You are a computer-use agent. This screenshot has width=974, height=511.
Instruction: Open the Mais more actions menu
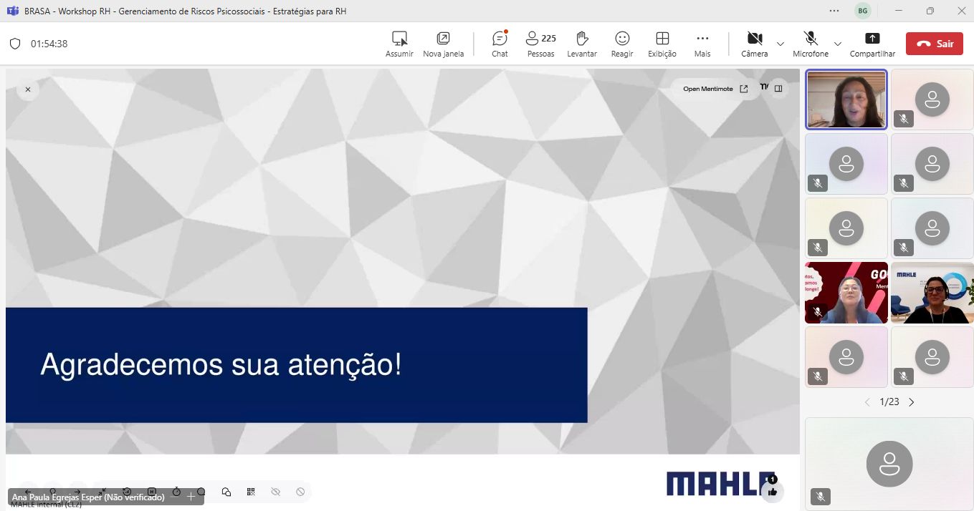702,44
